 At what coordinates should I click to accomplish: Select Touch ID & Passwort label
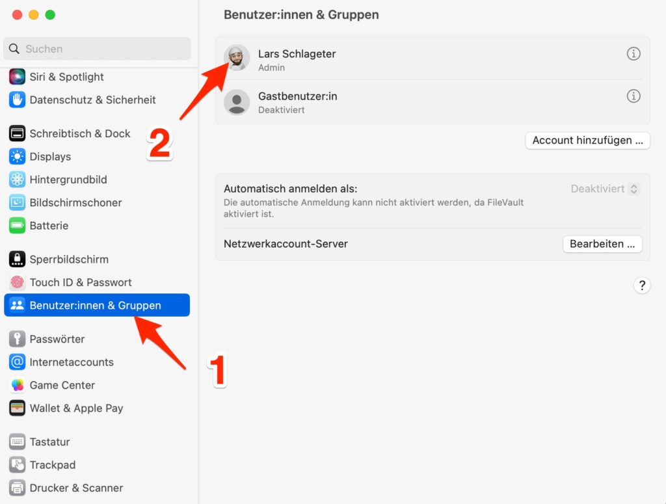point(81,282)
